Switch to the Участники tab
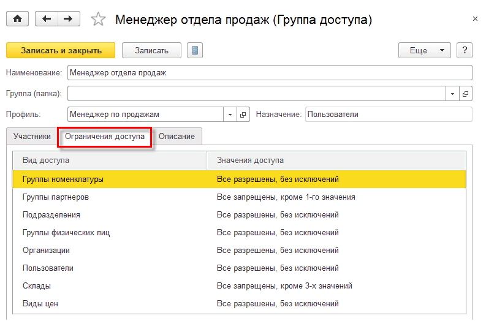The image size is (486, 321). pos(32,137)
